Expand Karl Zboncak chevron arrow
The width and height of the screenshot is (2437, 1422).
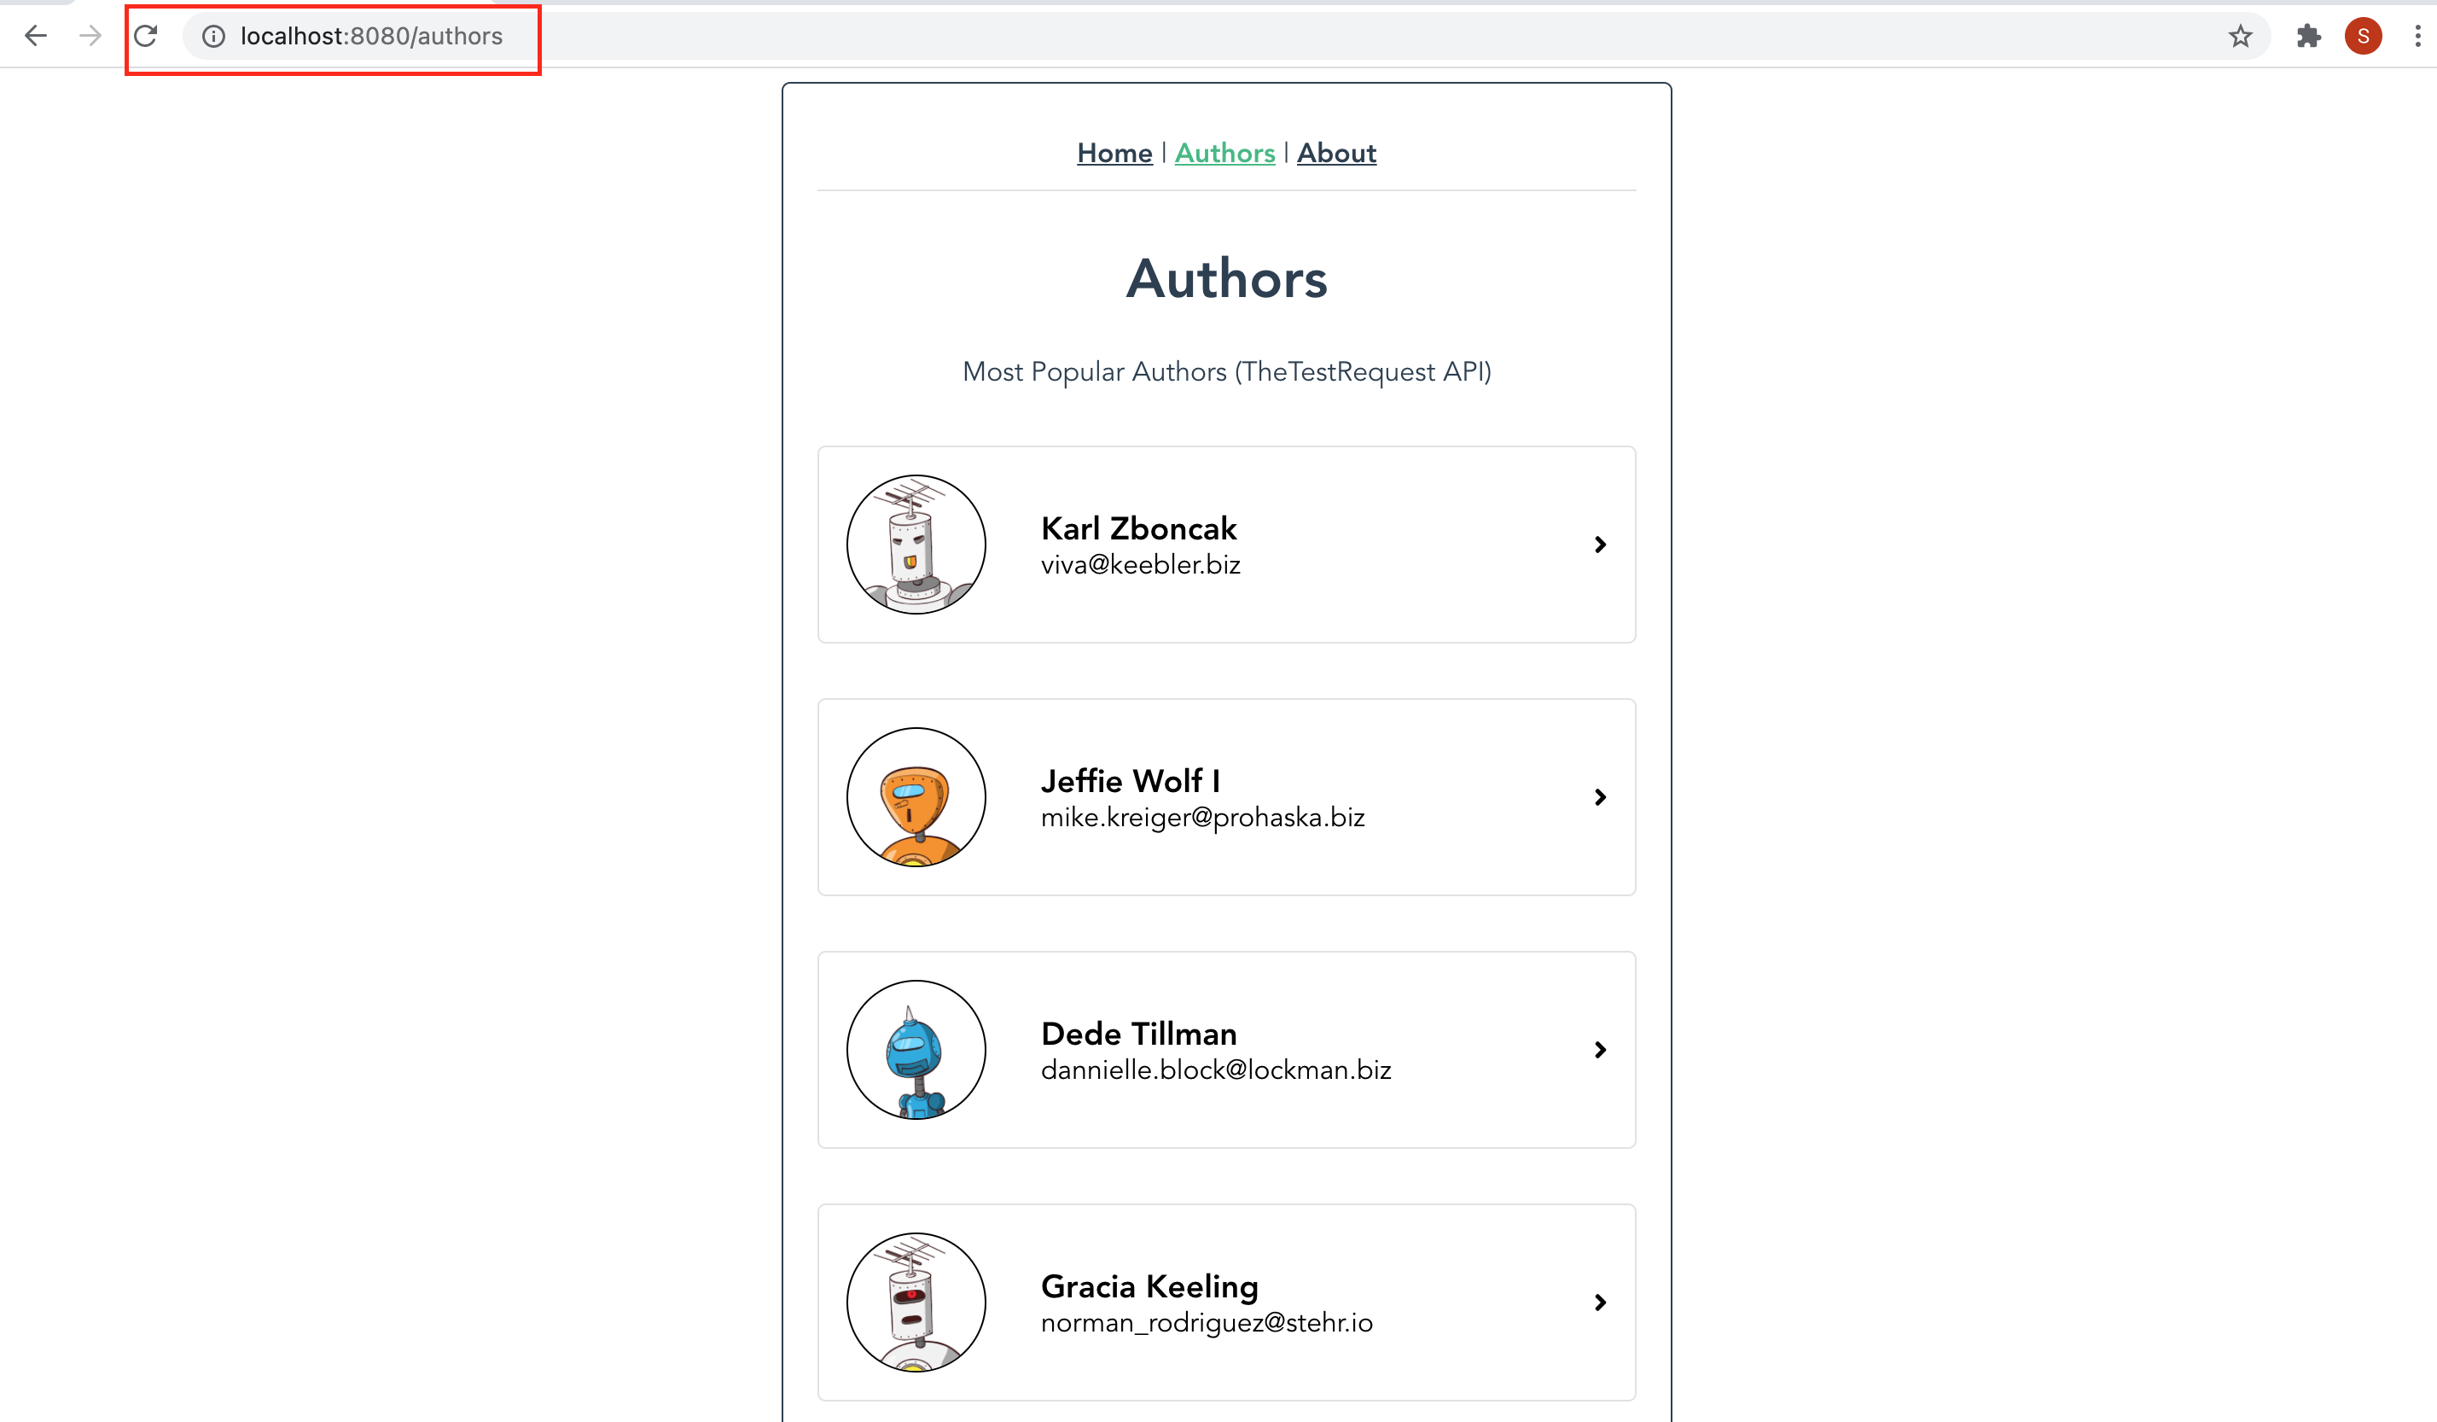[x=1601, y=545]
